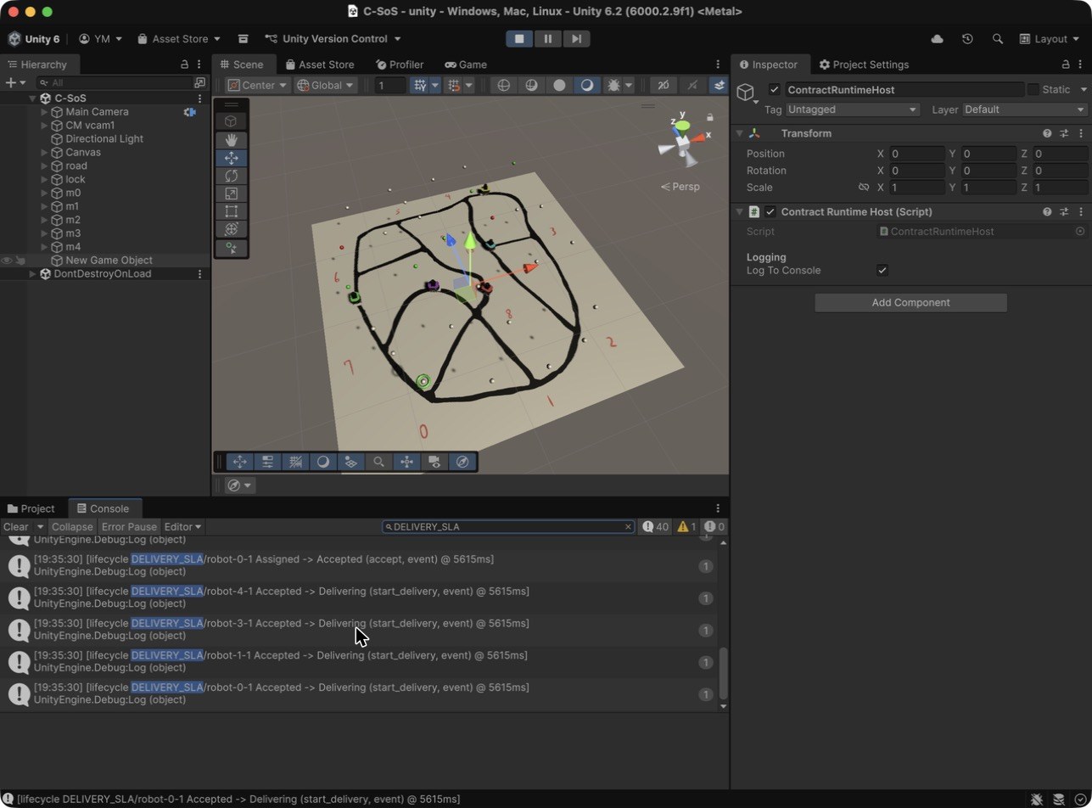Screen dimensions: 1092x808
Task: Open the Global handle rotation dropdown
Action: (326, 85)
